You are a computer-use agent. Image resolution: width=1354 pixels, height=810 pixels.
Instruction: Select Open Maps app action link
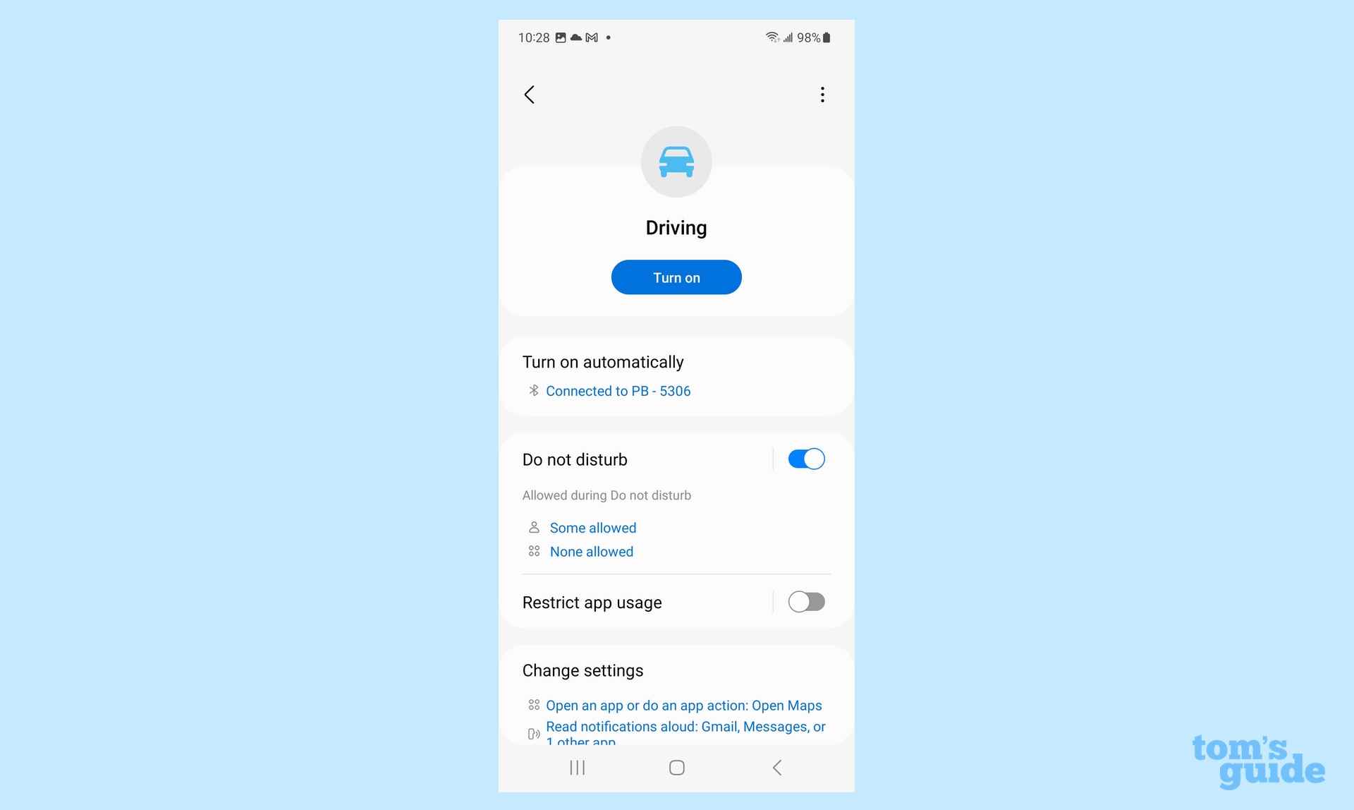coord(683,705)
